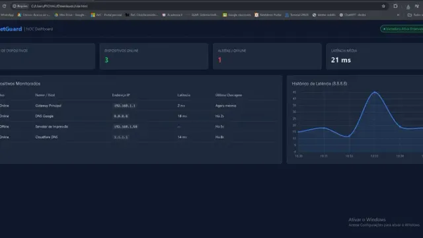Click the Dispositivos Online card value 3
Screen dimensions: 423x238
106,60
